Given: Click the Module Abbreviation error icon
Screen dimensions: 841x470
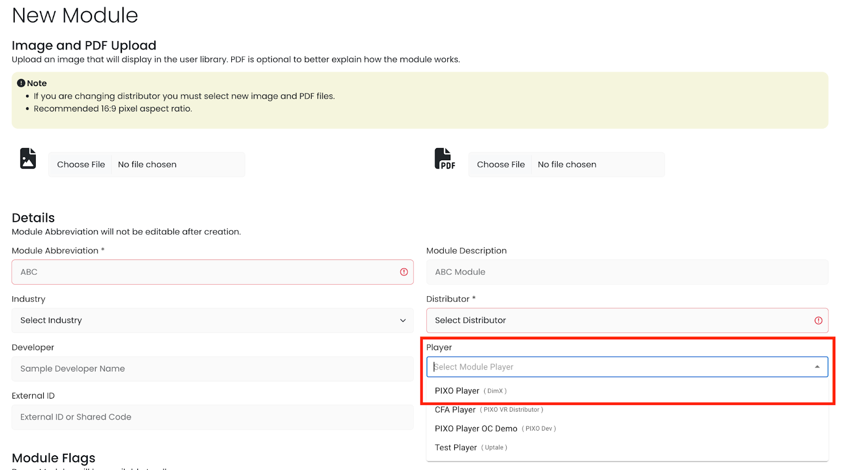Looking at the screenshot, I should [x=404, y=272].
